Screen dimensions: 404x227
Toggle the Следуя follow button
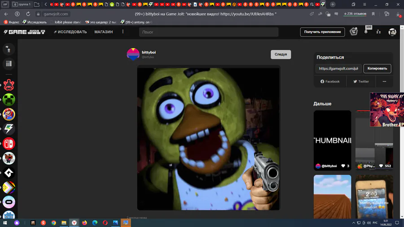281,54
